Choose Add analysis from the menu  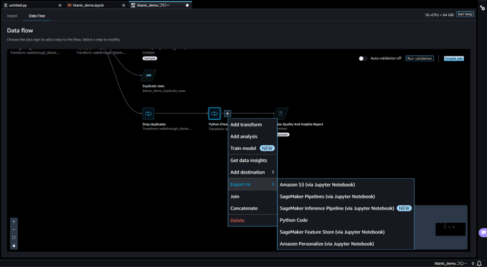point(252,136)
